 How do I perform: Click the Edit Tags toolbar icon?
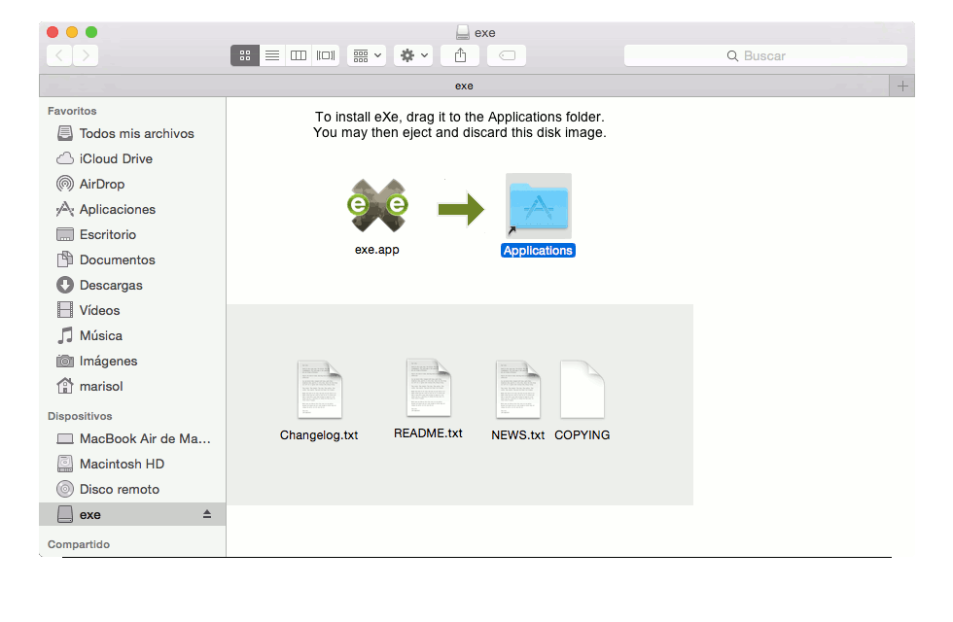(506, 55)
